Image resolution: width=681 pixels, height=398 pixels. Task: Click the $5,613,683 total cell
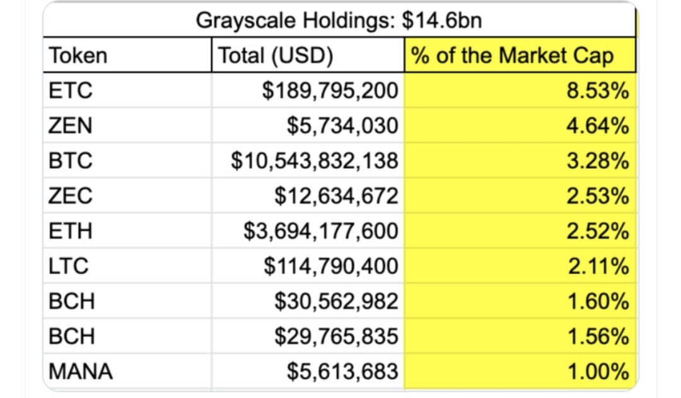tap(308, 371)
